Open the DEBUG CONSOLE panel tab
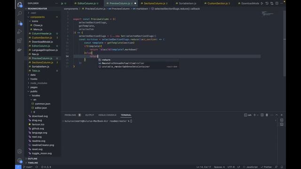This screenshot has height=169, width=301. click(107, 115)
